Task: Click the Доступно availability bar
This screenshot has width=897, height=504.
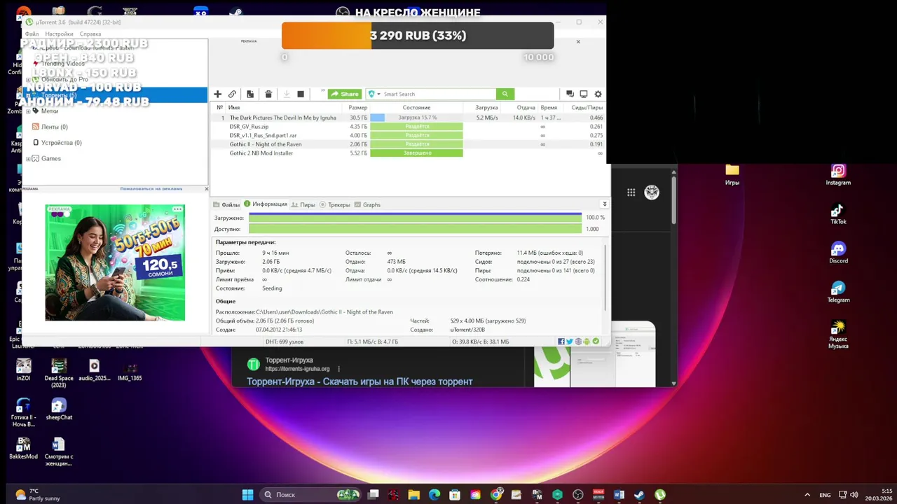Action: pos(415,229)
